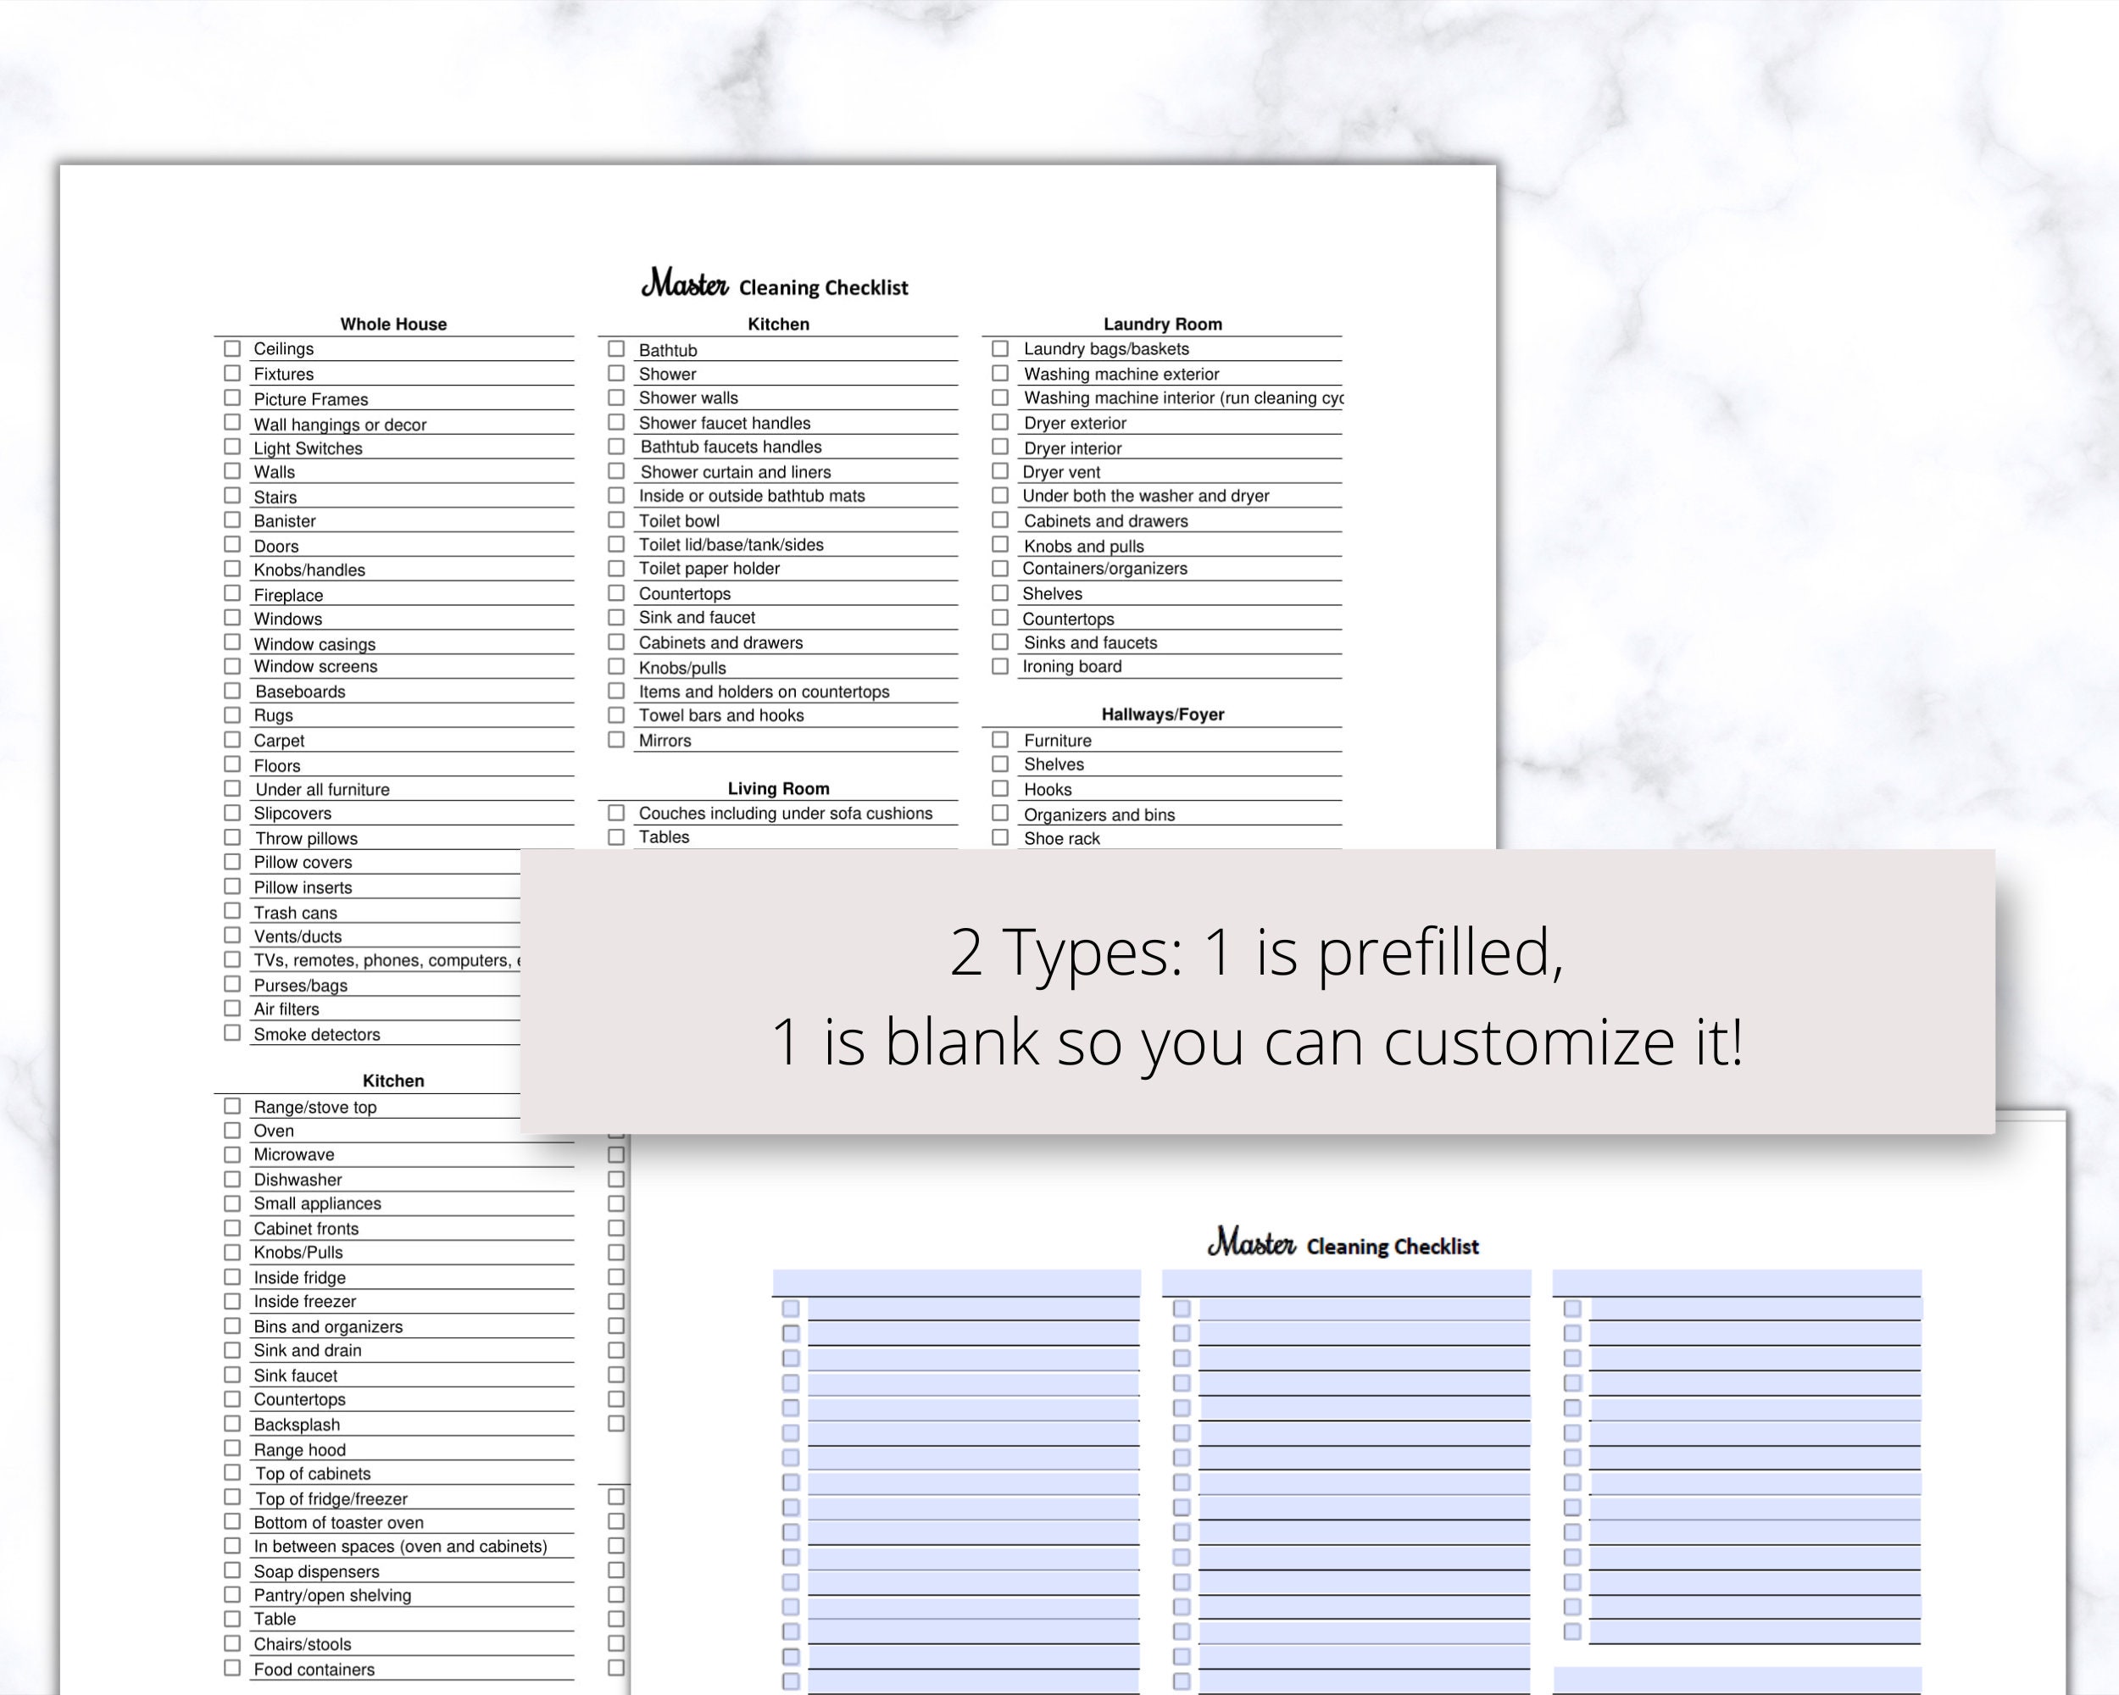Tick the Under all furniture checkbox

click(232, 788)
